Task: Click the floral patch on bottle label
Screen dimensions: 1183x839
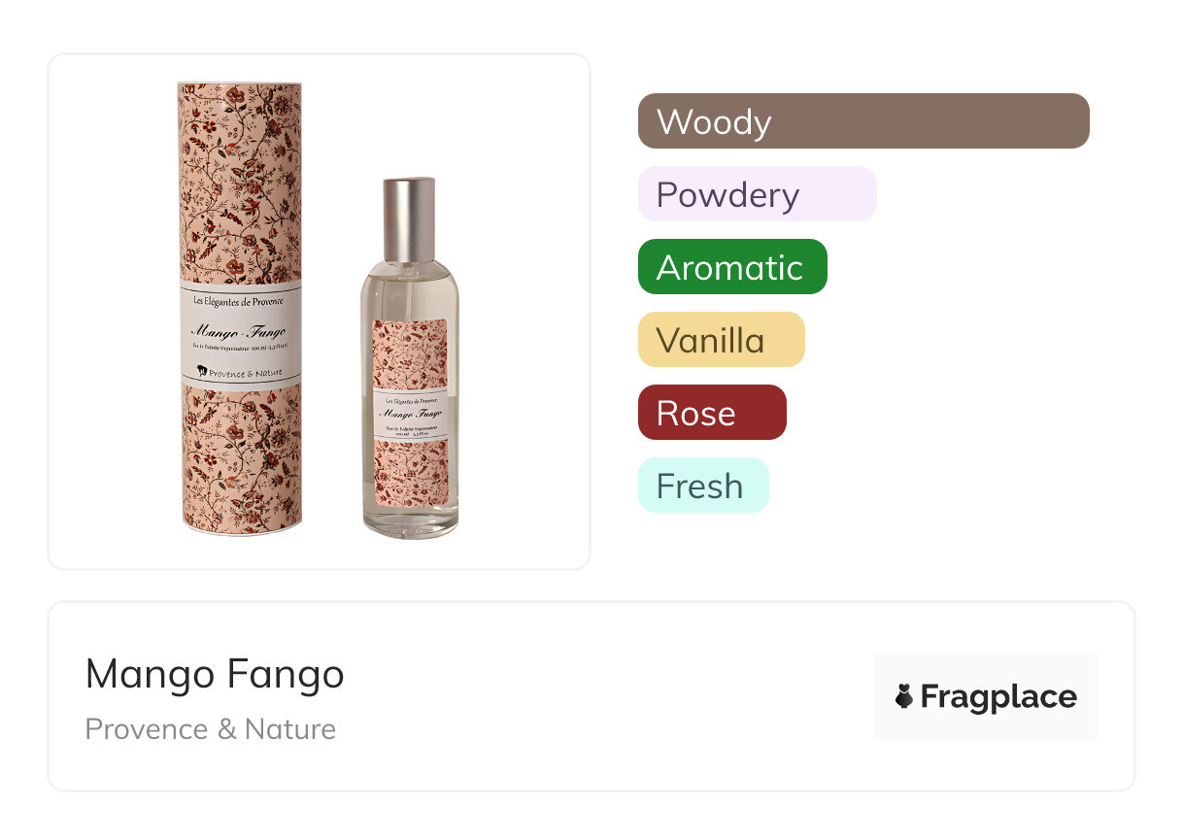Action: 410,354
